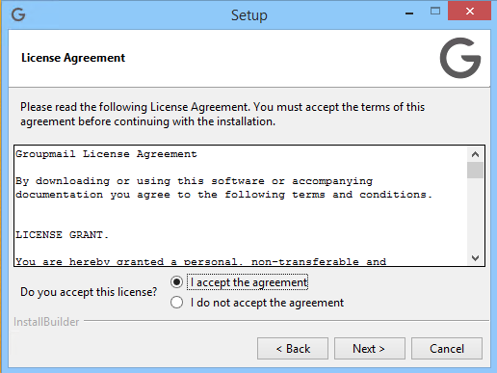This screenshot has width=497, height=373.
Task: Minimize the Setup window
Action: click(409, 13)
